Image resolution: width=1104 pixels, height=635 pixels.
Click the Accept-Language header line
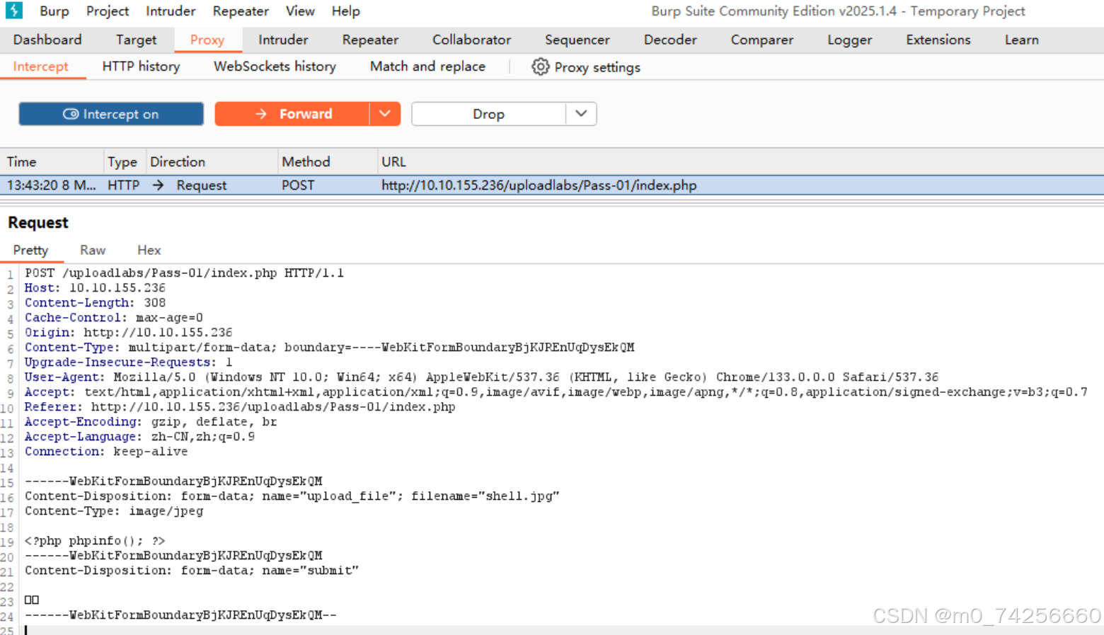coord(139,436)
